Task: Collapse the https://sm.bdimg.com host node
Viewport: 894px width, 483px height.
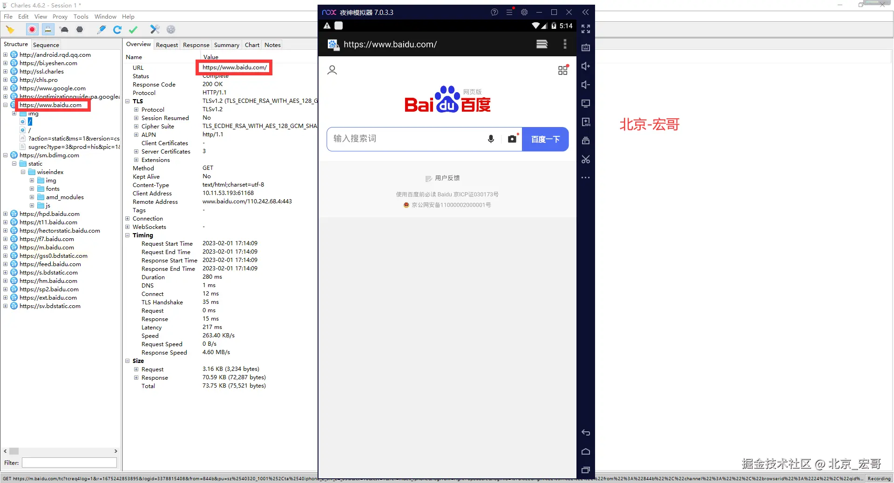Action: point(6,155)
